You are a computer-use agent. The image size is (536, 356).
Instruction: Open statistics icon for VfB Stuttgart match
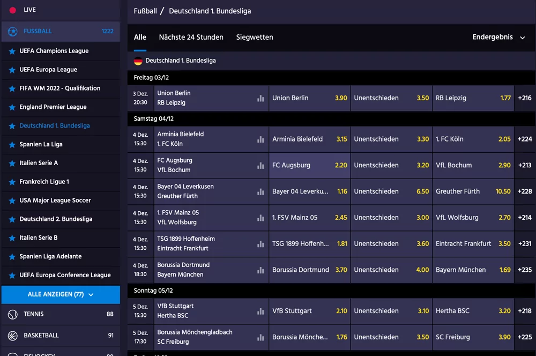coord(260,311)
